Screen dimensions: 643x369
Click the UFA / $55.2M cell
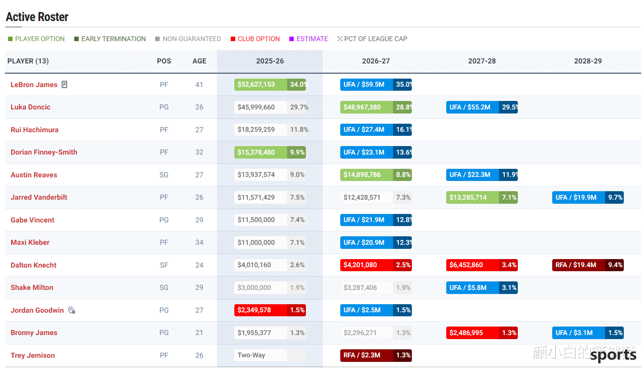482,107
